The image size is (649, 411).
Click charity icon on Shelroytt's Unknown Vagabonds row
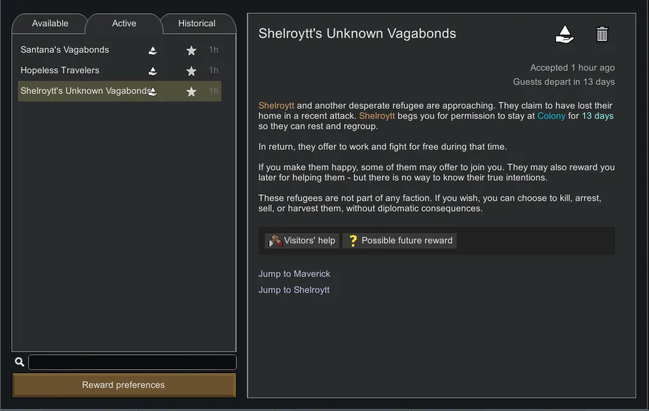point(153,92)
